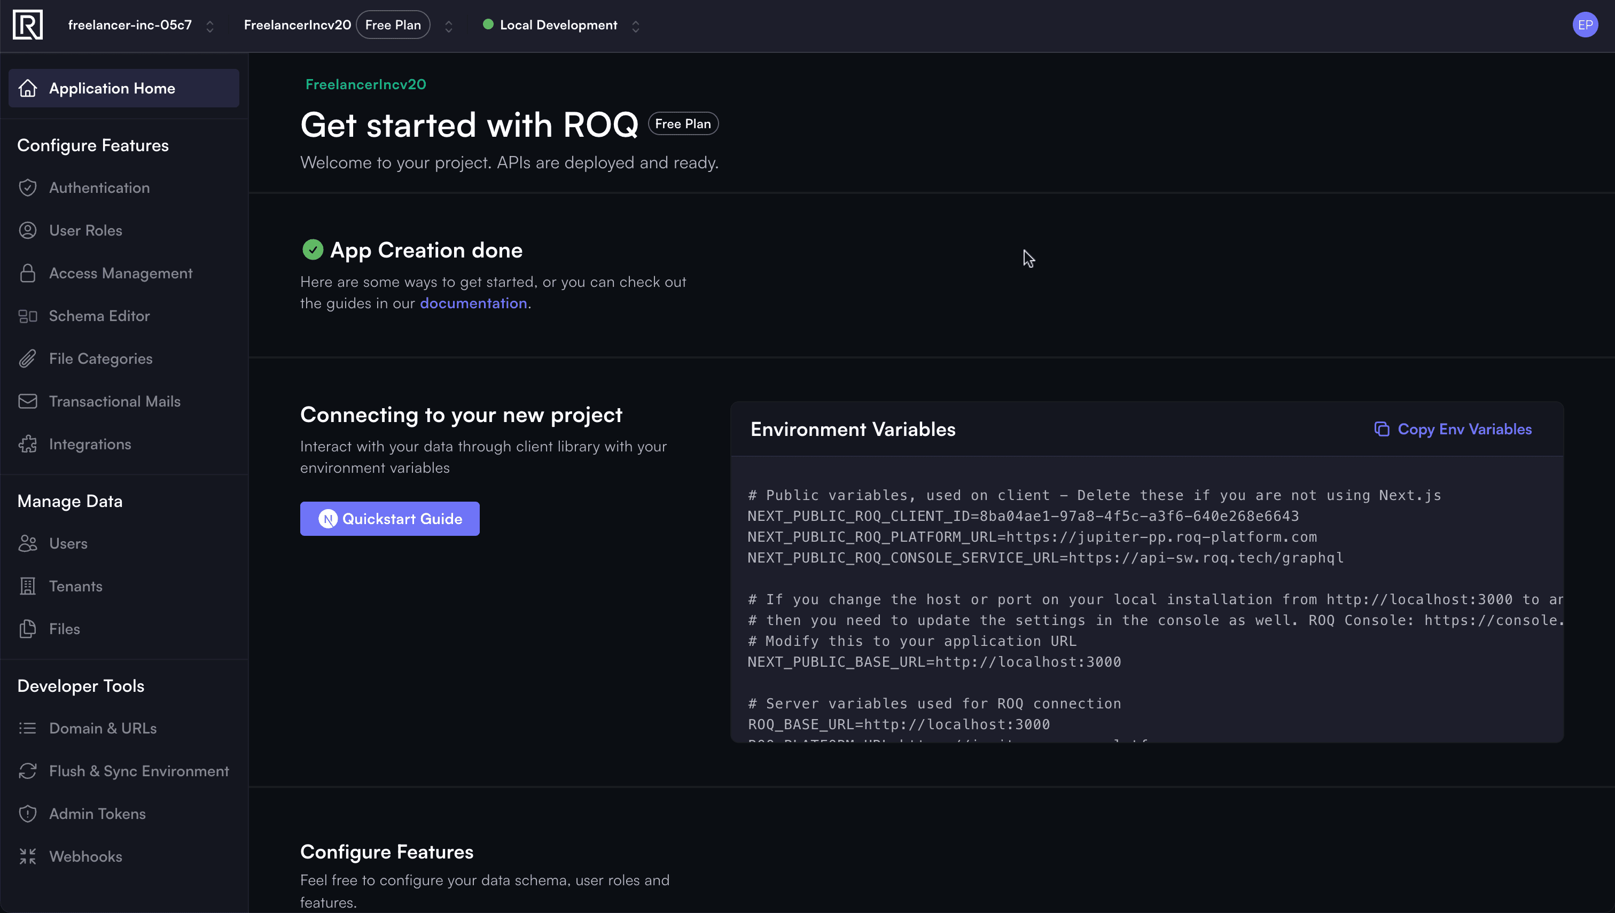Click the NEXT_PUBLIC_ROQ_CONSOLE_SERVICE_URL line
The image size is (1615, 913).
(x=1046, y=557)
